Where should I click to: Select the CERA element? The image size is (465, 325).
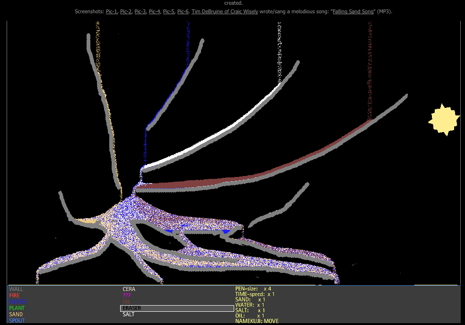(129, 289)
